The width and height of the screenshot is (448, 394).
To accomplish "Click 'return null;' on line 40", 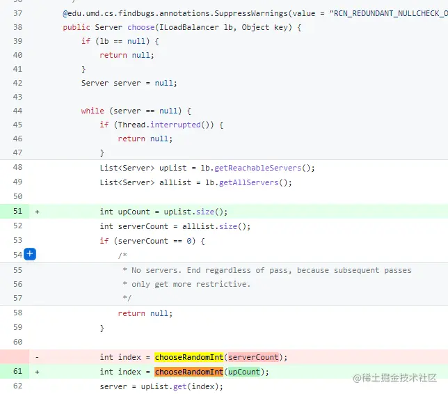I will tap(127, 55).
